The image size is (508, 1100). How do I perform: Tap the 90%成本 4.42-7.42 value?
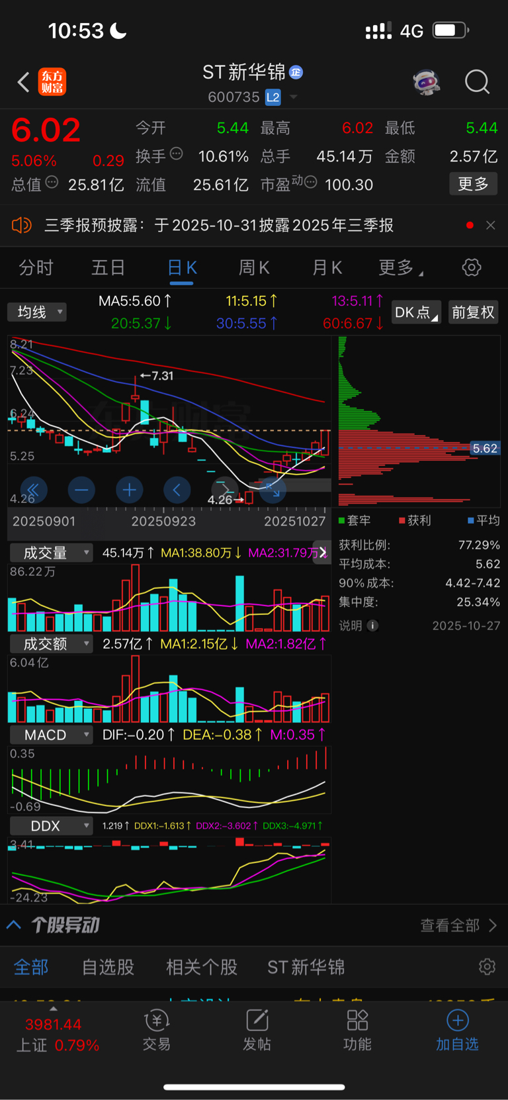click(473, 583)
